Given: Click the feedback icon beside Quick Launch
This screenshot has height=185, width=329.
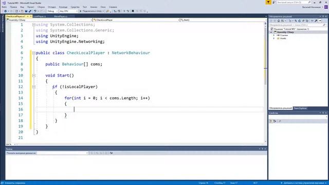Looking at the screenshot, I should tap(274, 2).
